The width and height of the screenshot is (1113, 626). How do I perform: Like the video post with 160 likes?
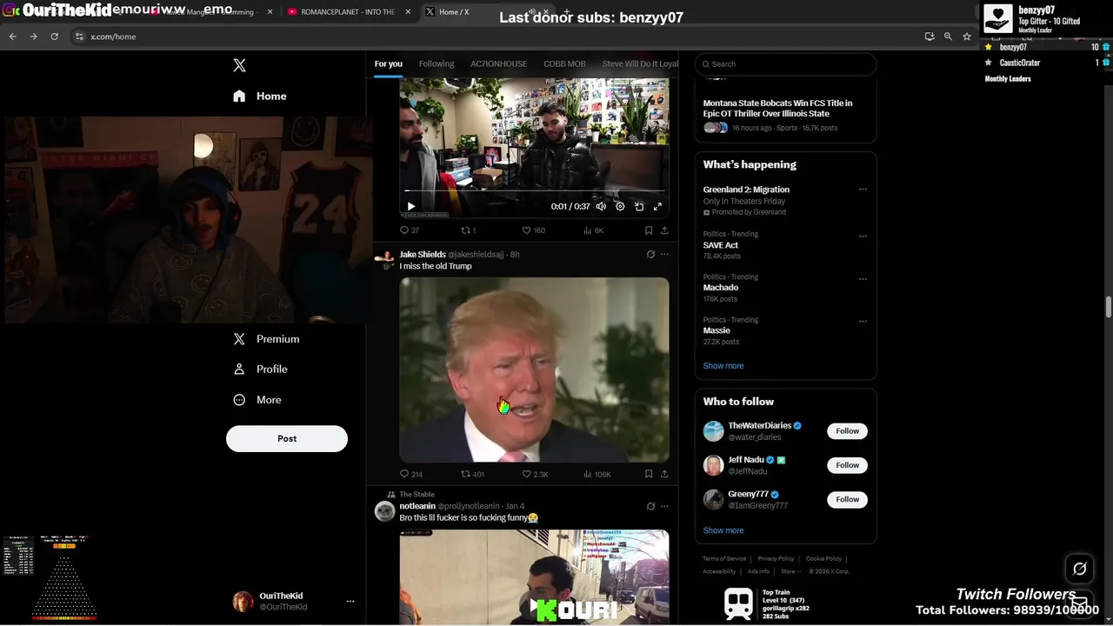534,230
